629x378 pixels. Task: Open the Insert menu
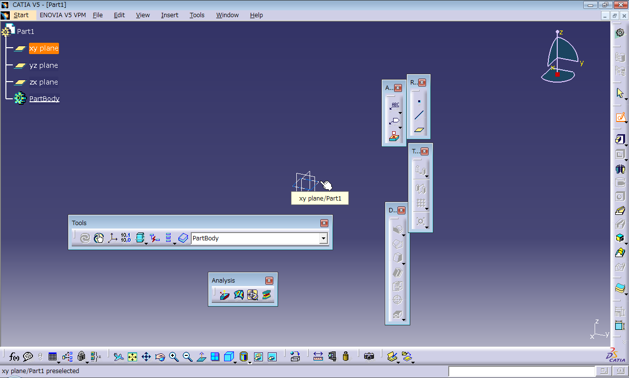pos(170,15)
